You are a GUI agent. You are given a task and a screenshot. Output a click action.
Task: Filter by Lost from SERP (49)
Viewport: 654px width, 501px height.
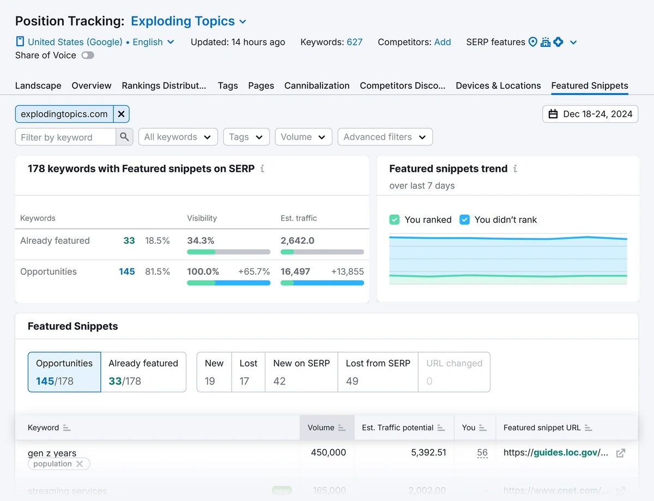click(x=378, y=372)
